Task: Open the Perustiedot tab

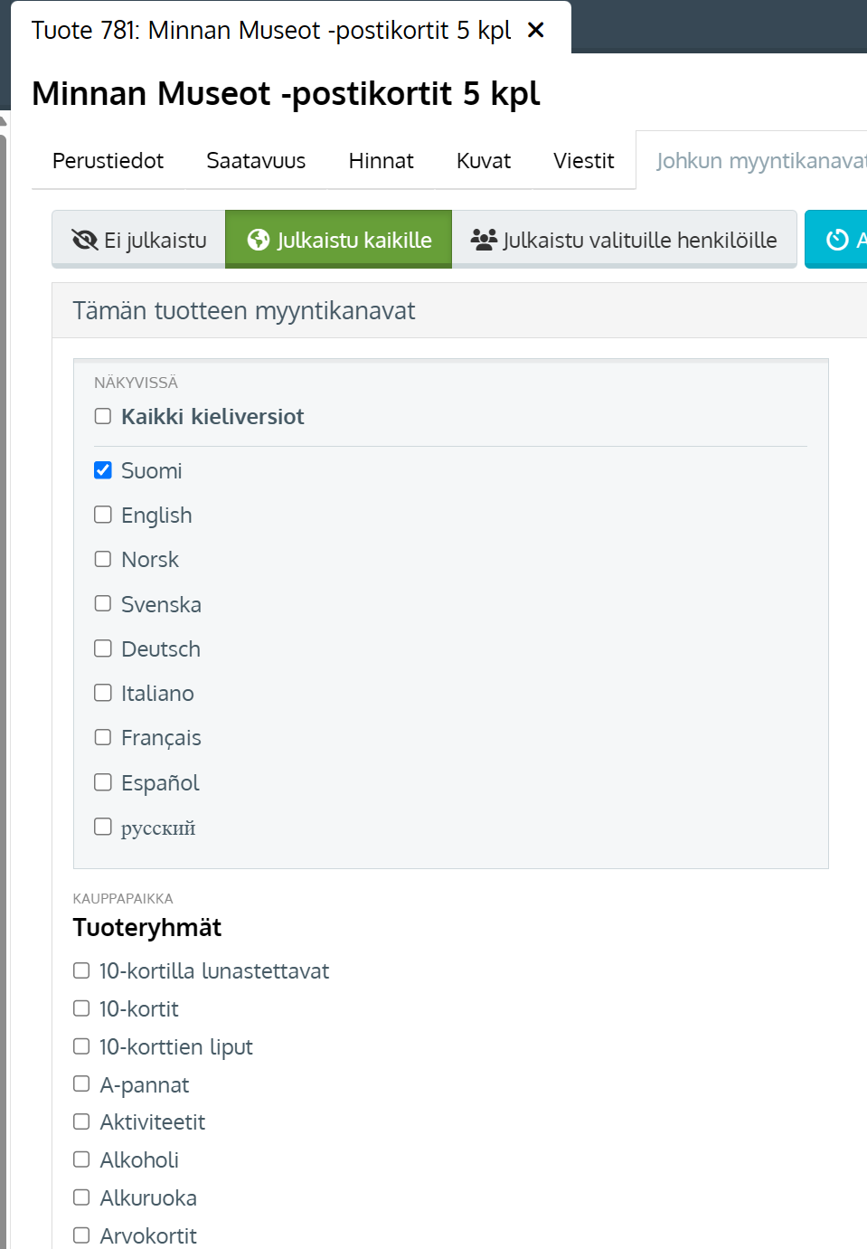Action: click(108, 161)
